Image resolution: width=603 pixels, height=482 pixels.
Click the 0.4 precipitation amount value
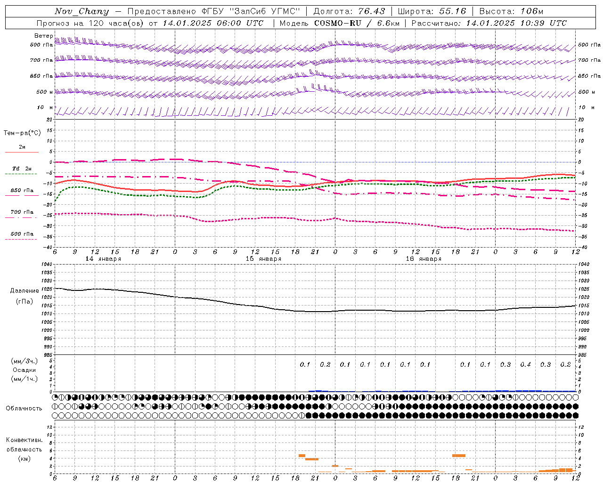[x=525, y=364]
